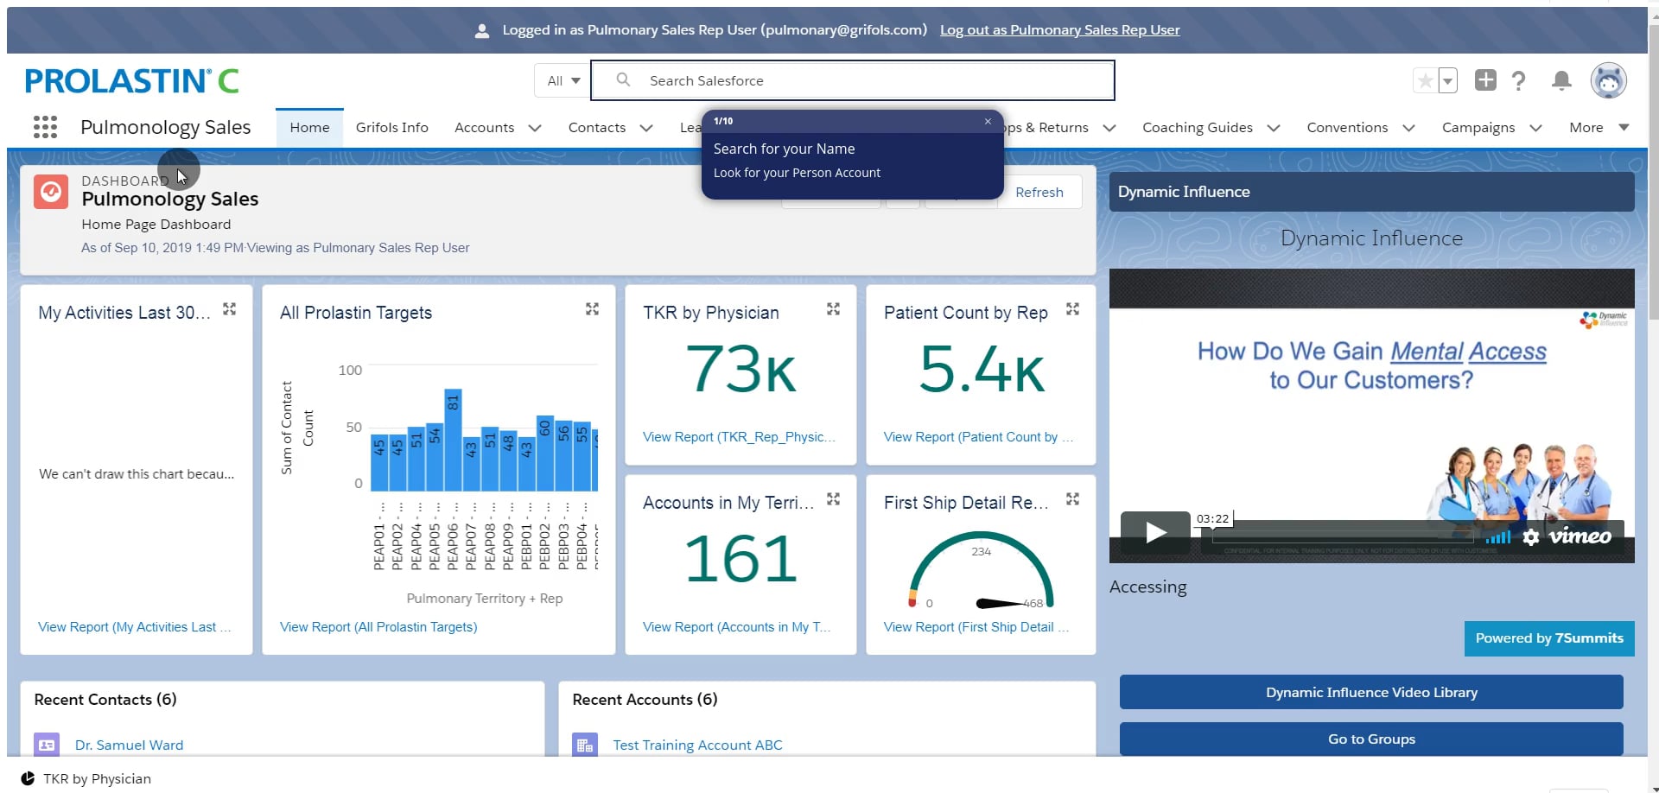This screenshot has height=793, width=1659.
Task: Switch to the Grifols Info tab
Action: (x=392, y=127)
